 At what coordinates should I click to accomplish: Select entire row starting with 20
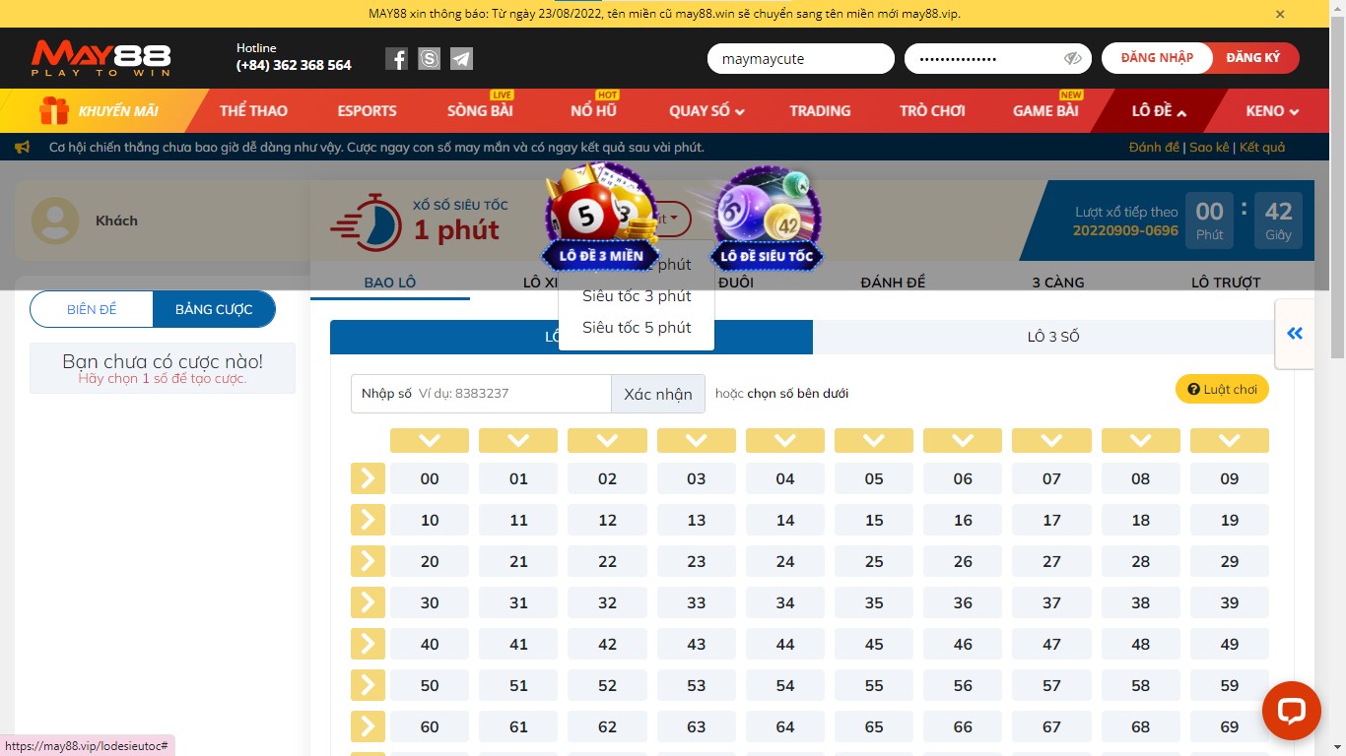(368, 561)
